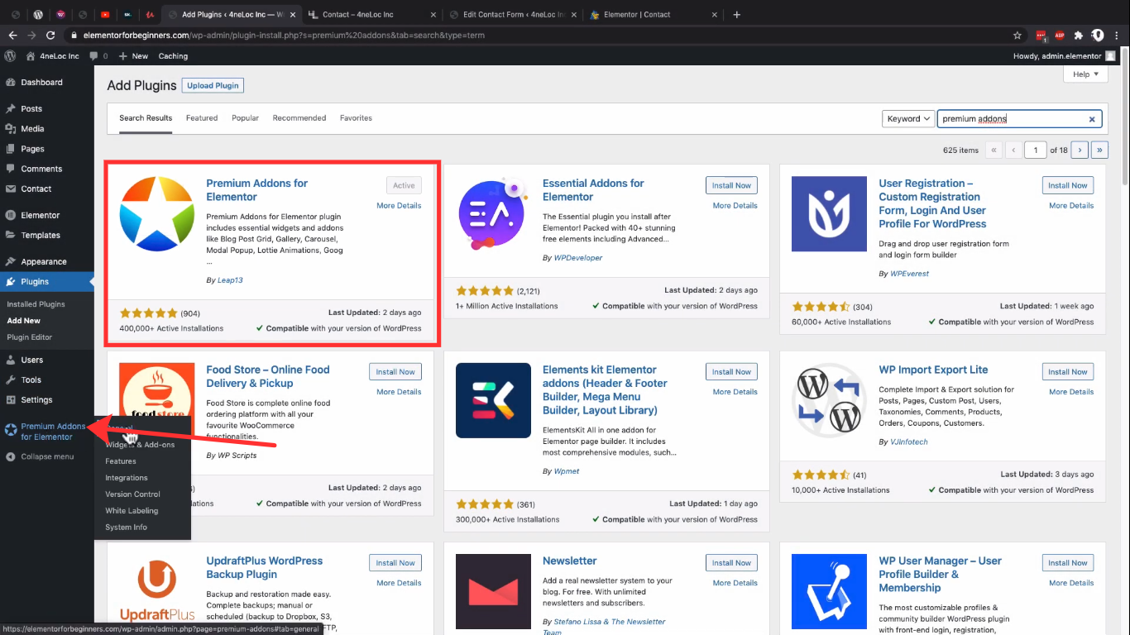Open Posts menu in sidebar
1130x635 pixels.
[x=31, y=109]
